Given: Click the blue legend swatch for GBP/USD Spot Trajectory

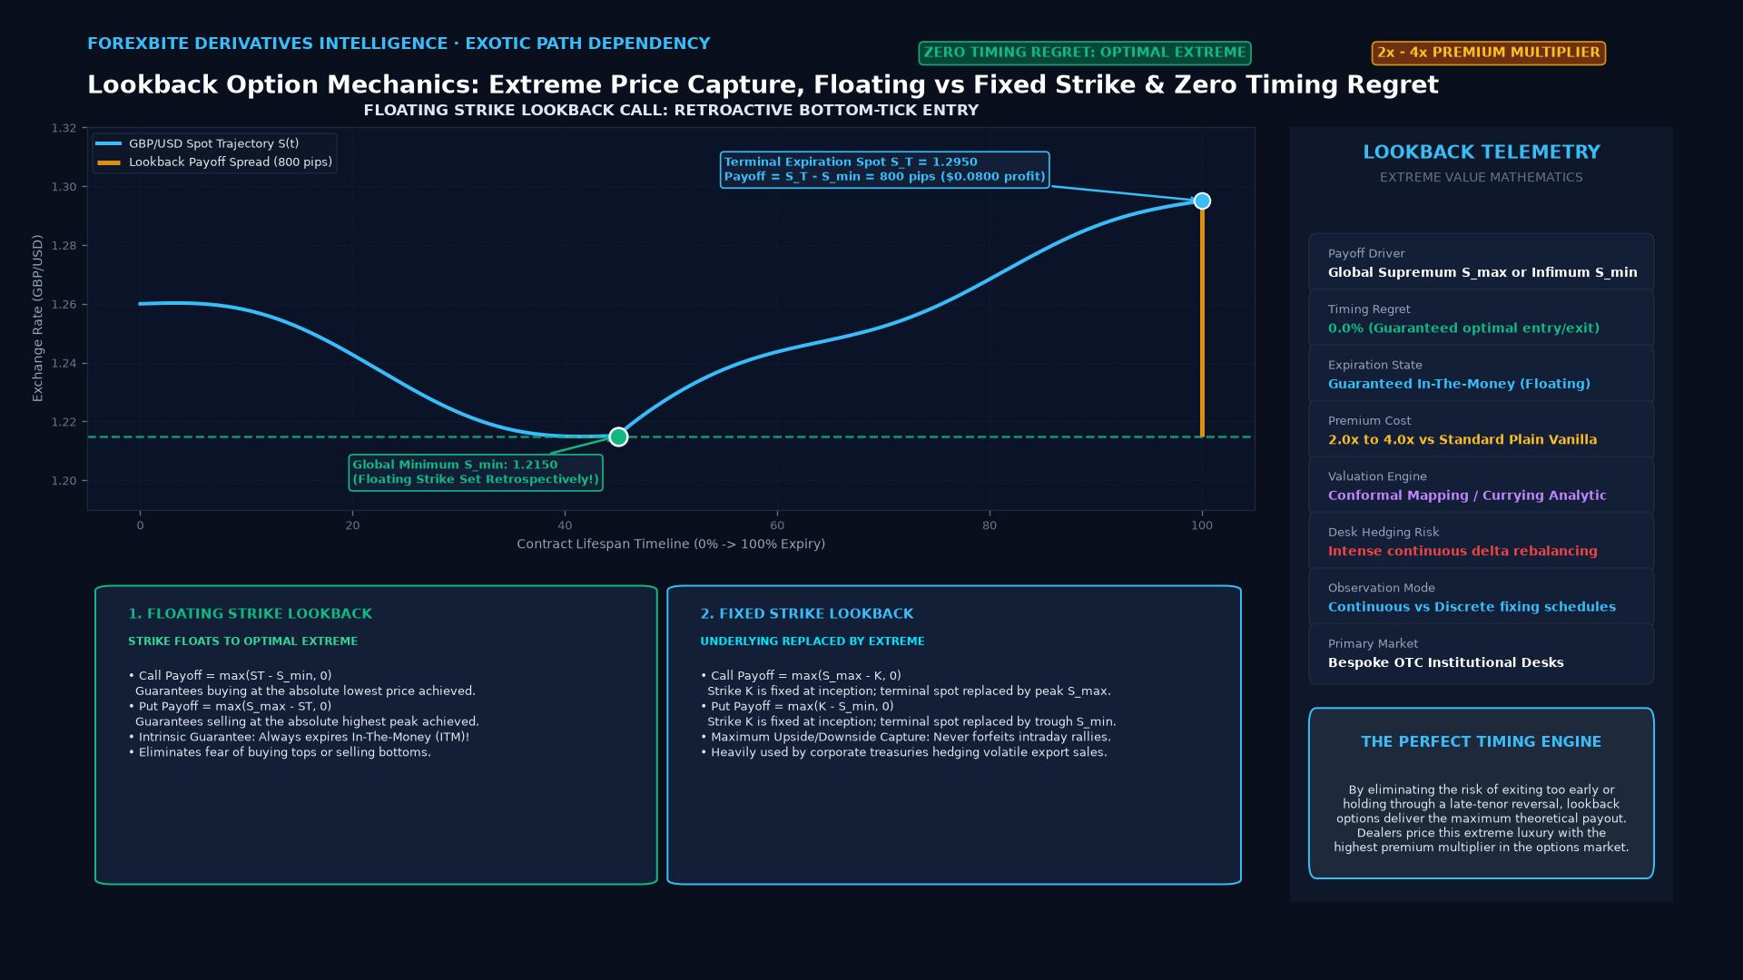Looking at the screenshot, I should pyautogui.click(x=108, y=143).
